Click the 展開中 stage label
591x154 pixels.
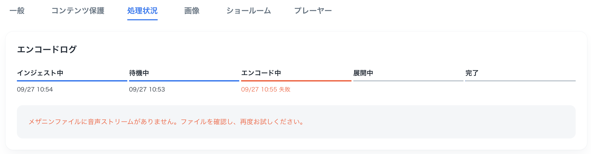(364, 73)
